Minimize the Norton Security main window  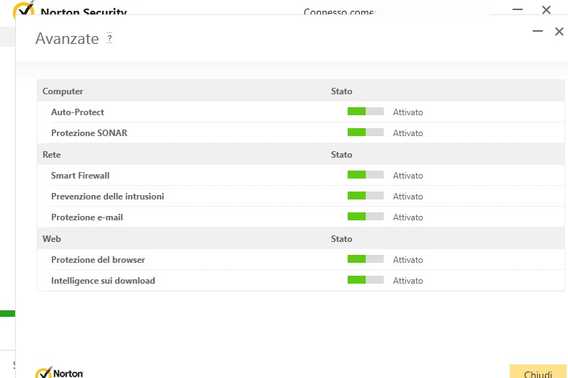(518, 9)
